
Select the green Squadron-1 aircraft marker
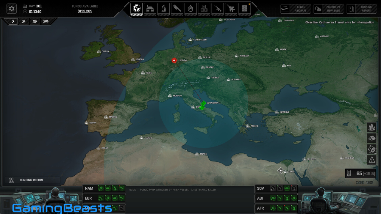point(203,105)
